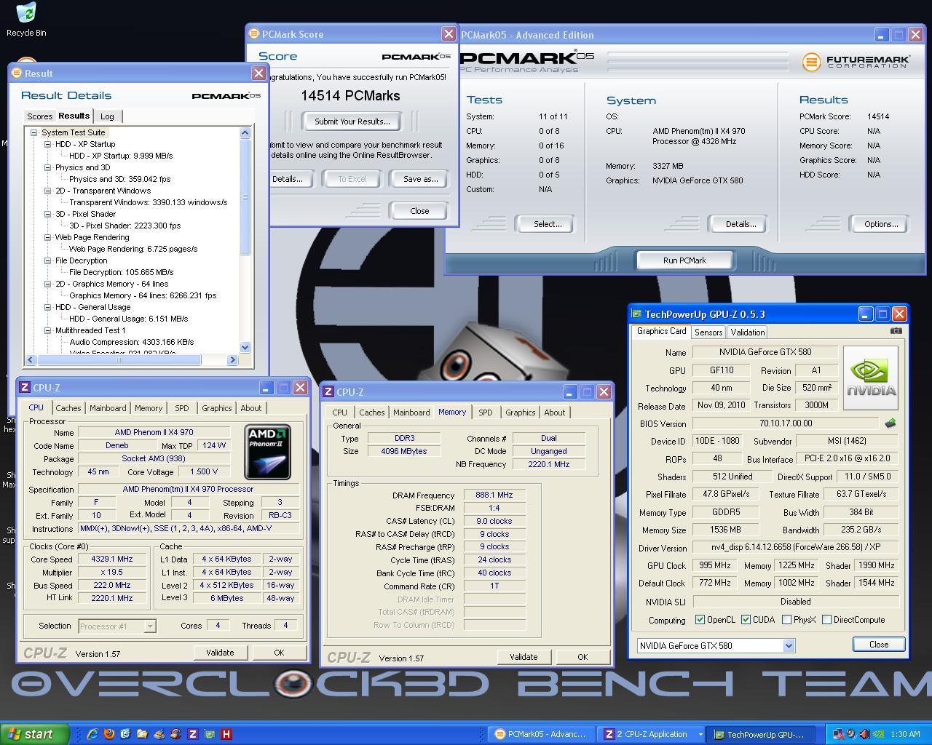Click the AMD Phenom II logo in CPU-Z
The height and width of the screenshot is (745, 932).
click(267, 451)
